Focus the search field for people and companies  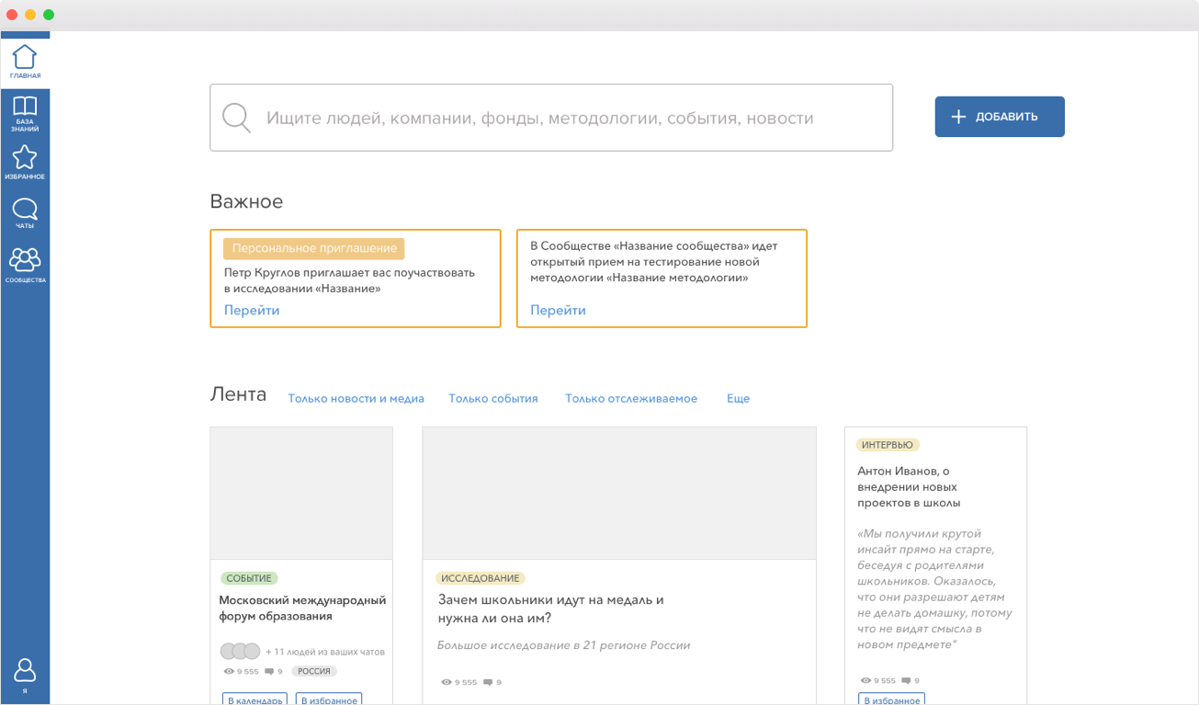coord(570,118)
